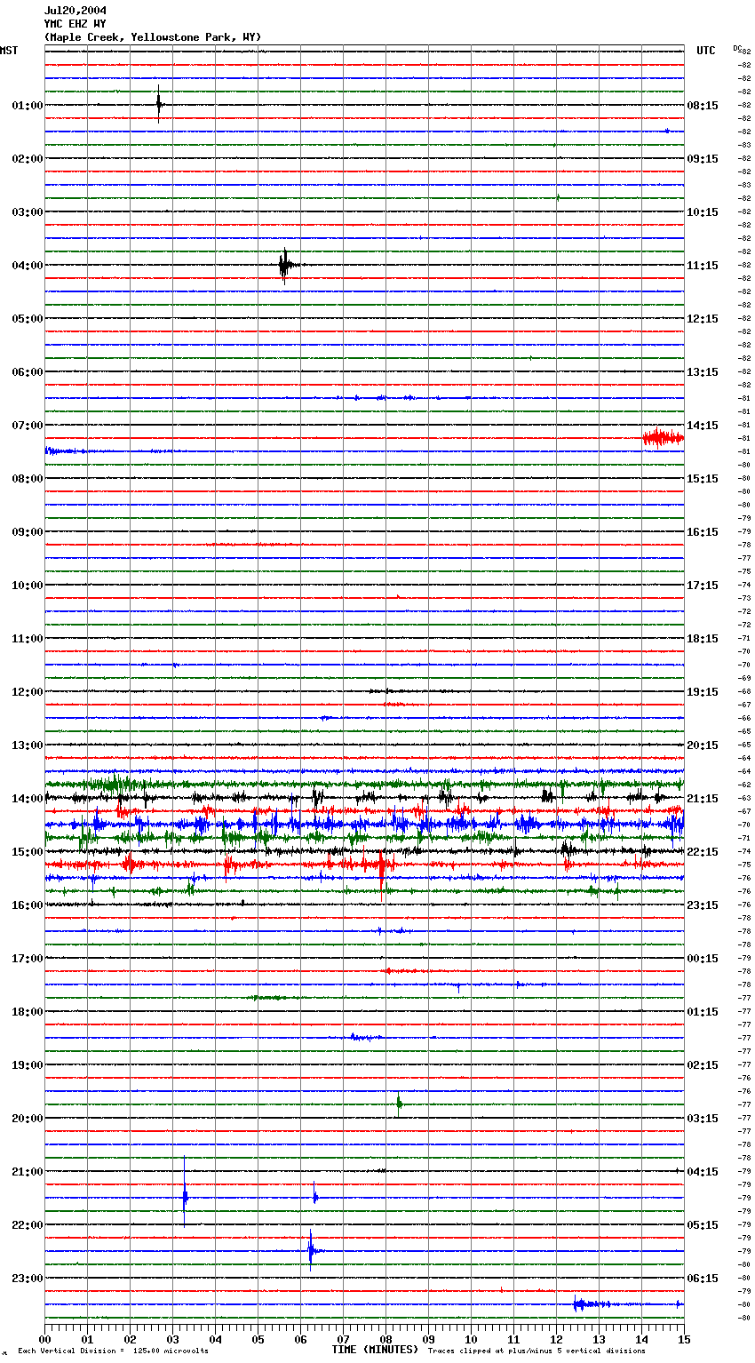Click the UTC time label '21:15'
This screenshot has height=1363, width=755.
[703, 799]
